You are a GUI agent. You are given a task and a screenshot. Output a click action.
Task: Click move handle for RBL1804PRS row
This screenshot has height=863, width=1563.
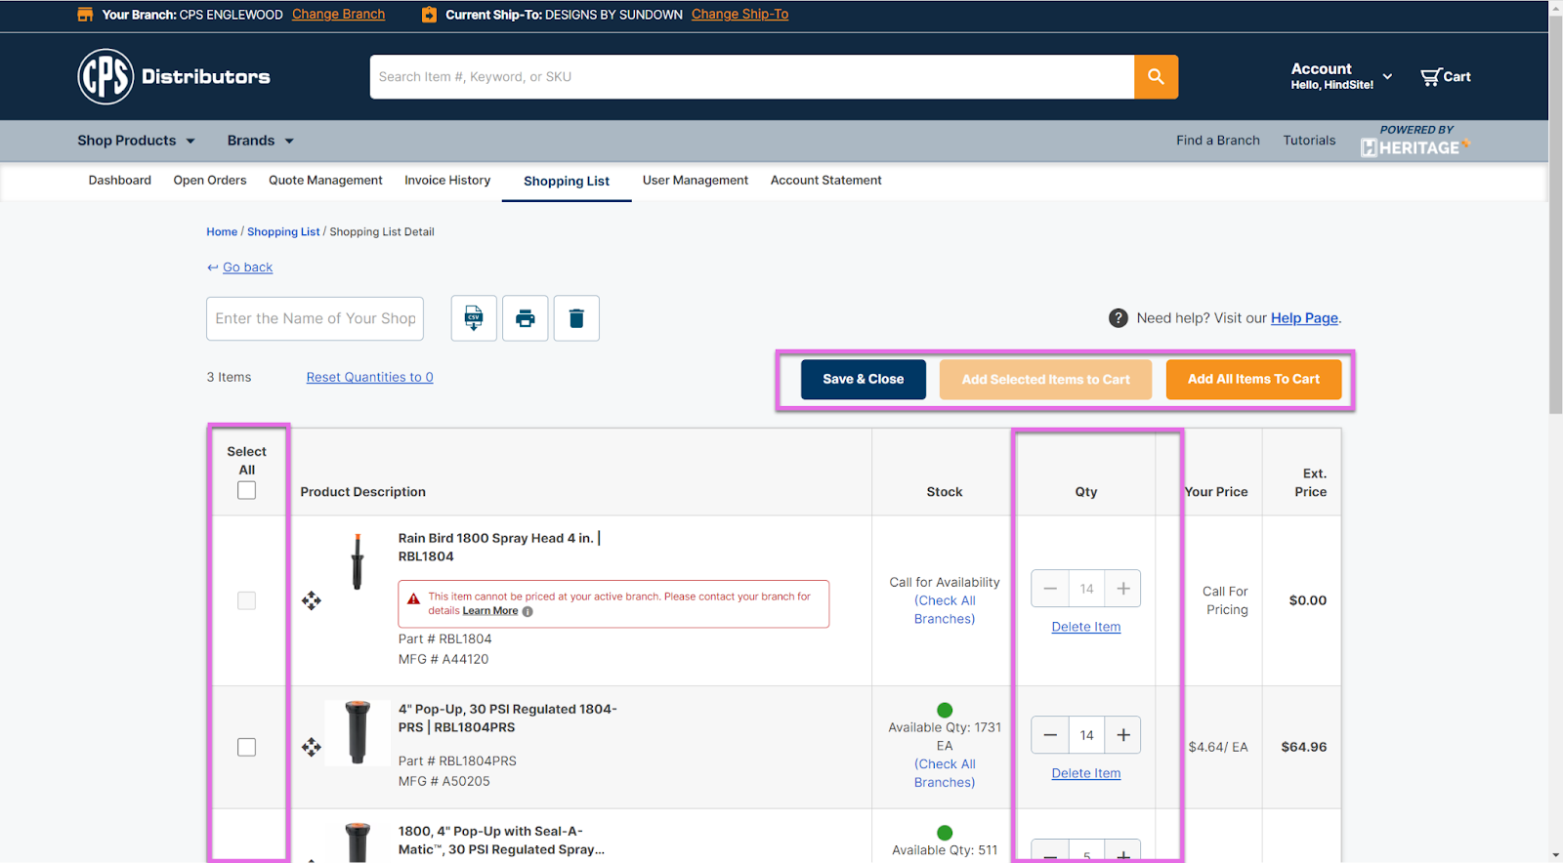(x=312, y=747)
